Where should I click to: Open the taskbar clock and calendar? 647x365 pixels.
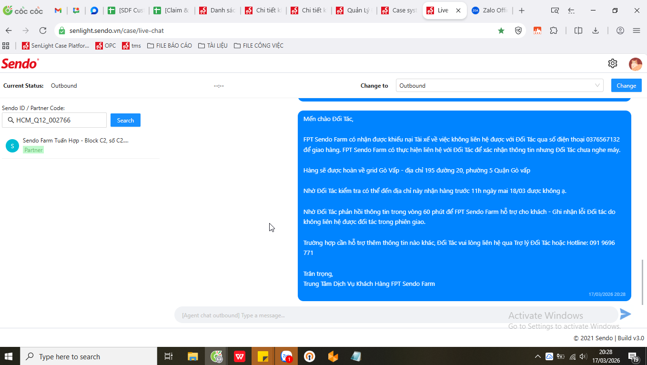606,356
